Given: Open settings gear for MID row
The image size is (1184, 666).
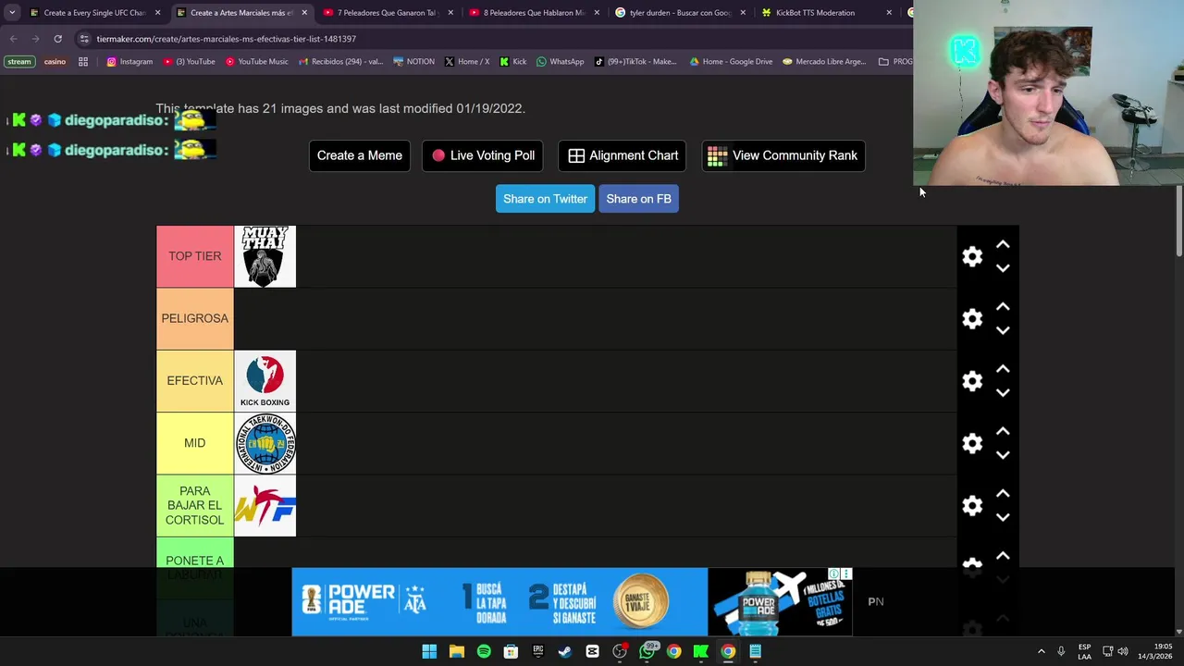Looking at the screenshot, I should tap(972, 443).
